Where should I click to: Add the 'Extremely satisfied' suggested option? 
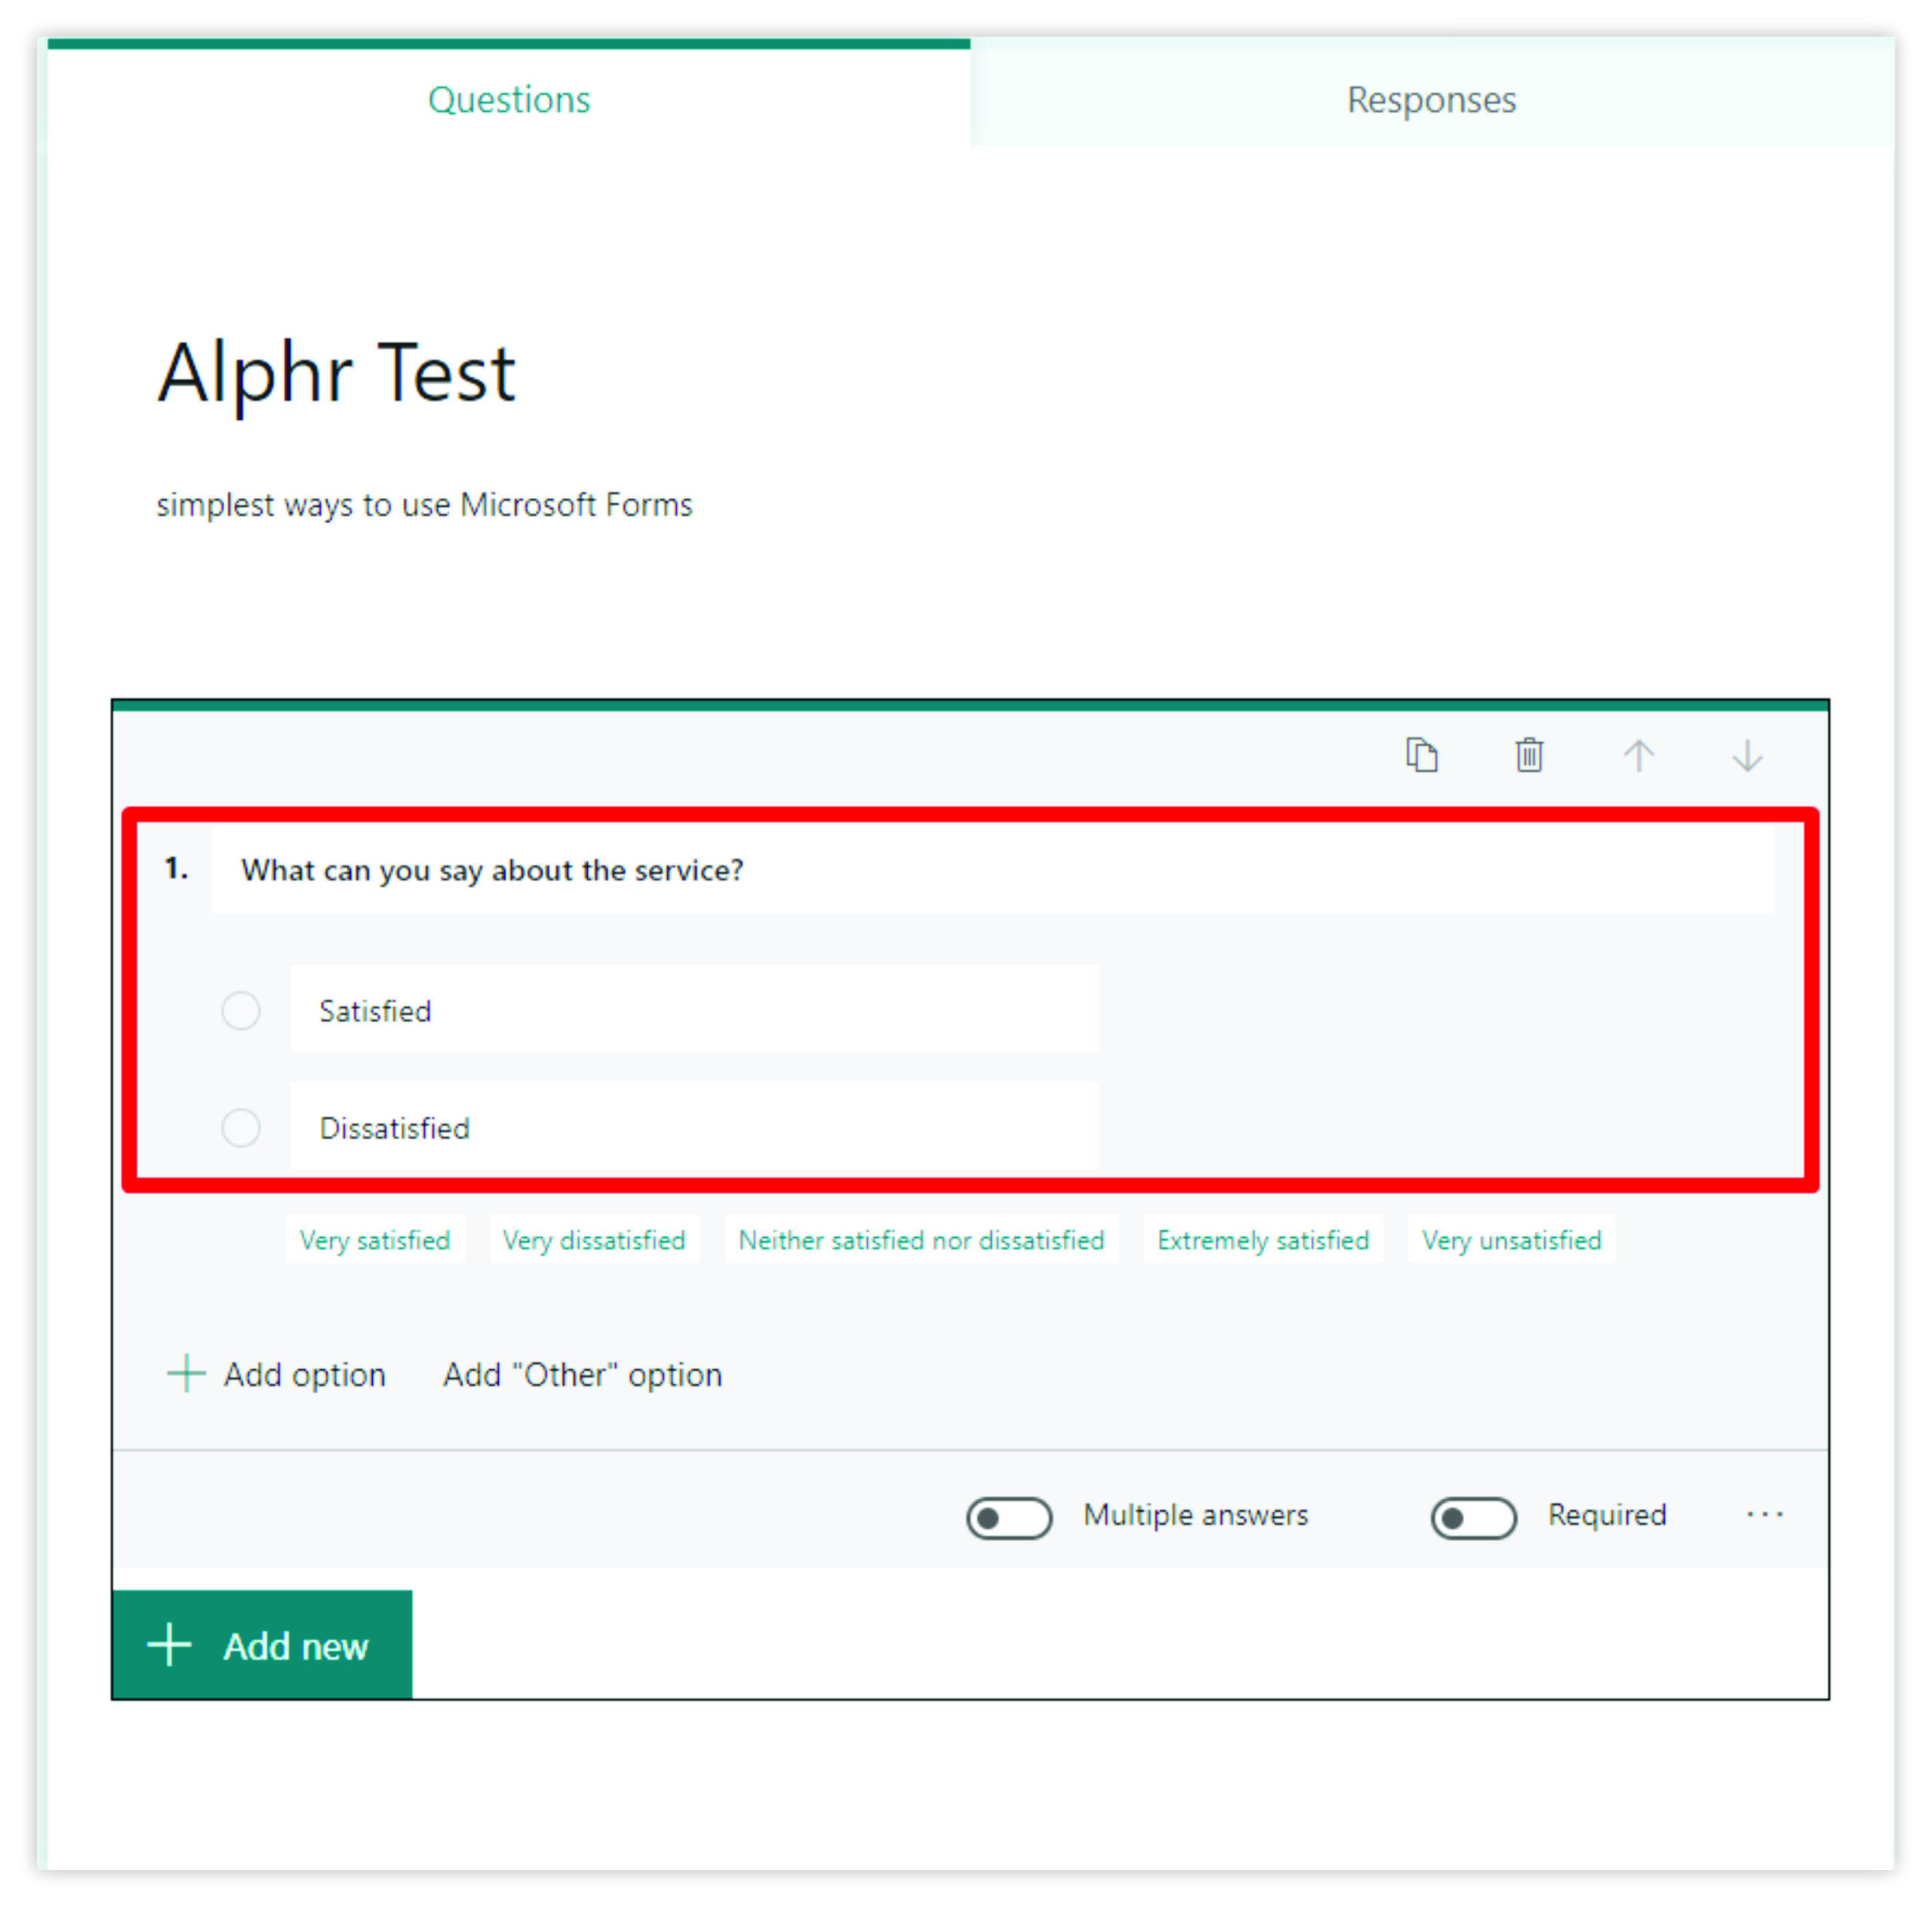(x=1263, y=1239)
